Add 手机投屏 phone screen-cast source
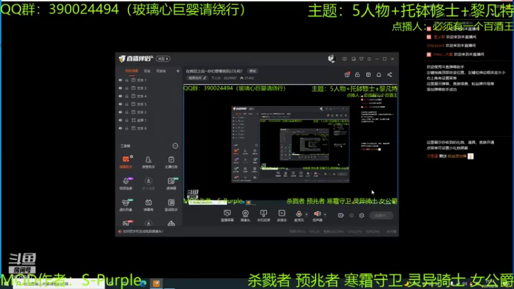 (x=263, y=216)
